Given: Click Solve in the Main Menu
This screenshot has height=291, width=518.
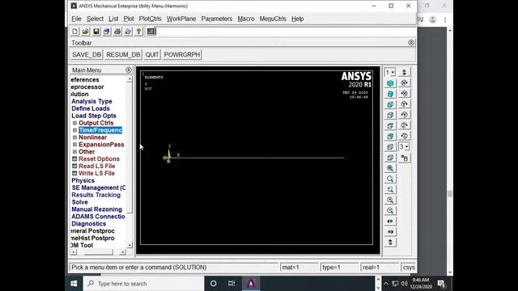Looking at the screenshot, I should pyautogui.click(x=79, y=202).
